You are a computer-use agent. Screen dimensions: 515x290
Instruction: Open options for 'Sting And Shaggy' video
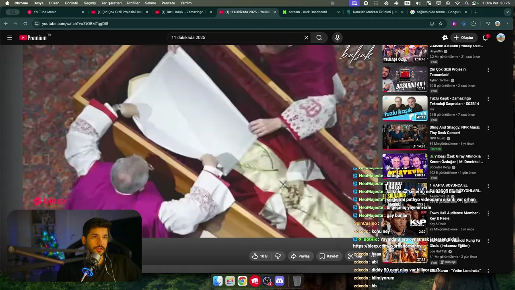(x=488, y=128)
